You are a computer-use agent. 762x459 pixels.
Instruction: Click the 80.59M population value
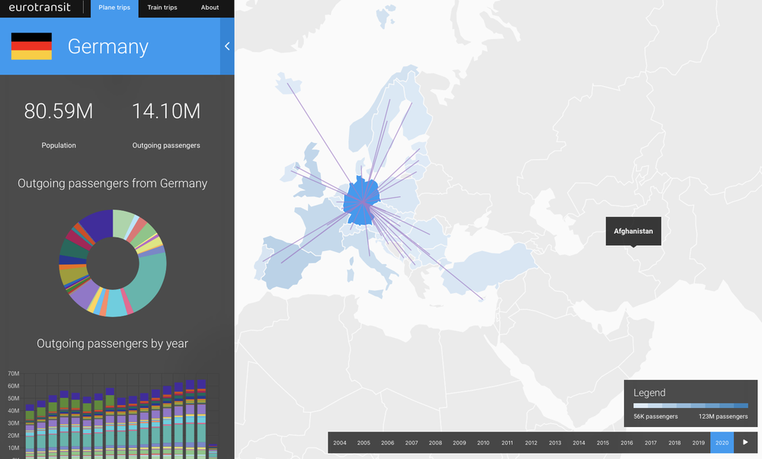tap(59, 111)
